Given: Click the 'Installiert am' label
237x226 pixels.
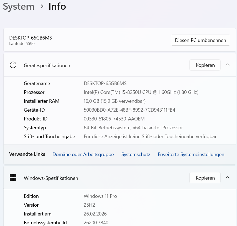Looking at the screenshot, I should [x=38, y=214].
